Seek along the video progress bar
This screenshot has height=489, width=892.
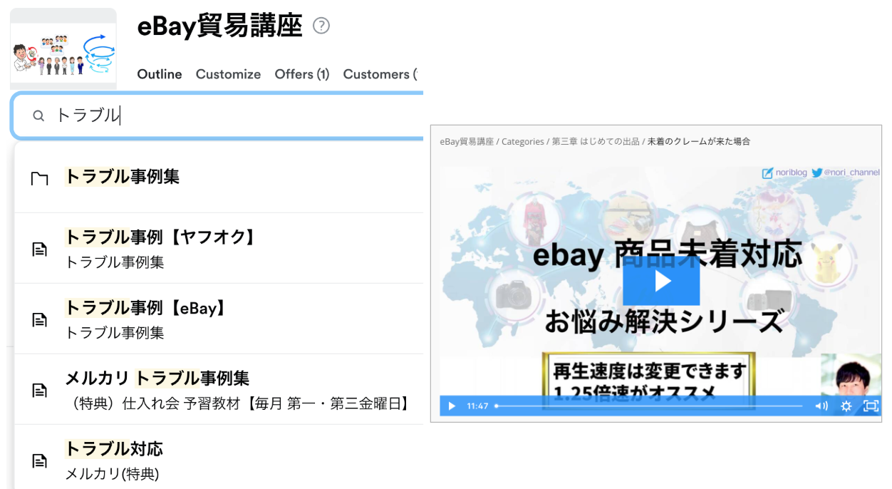coord(649,406)
